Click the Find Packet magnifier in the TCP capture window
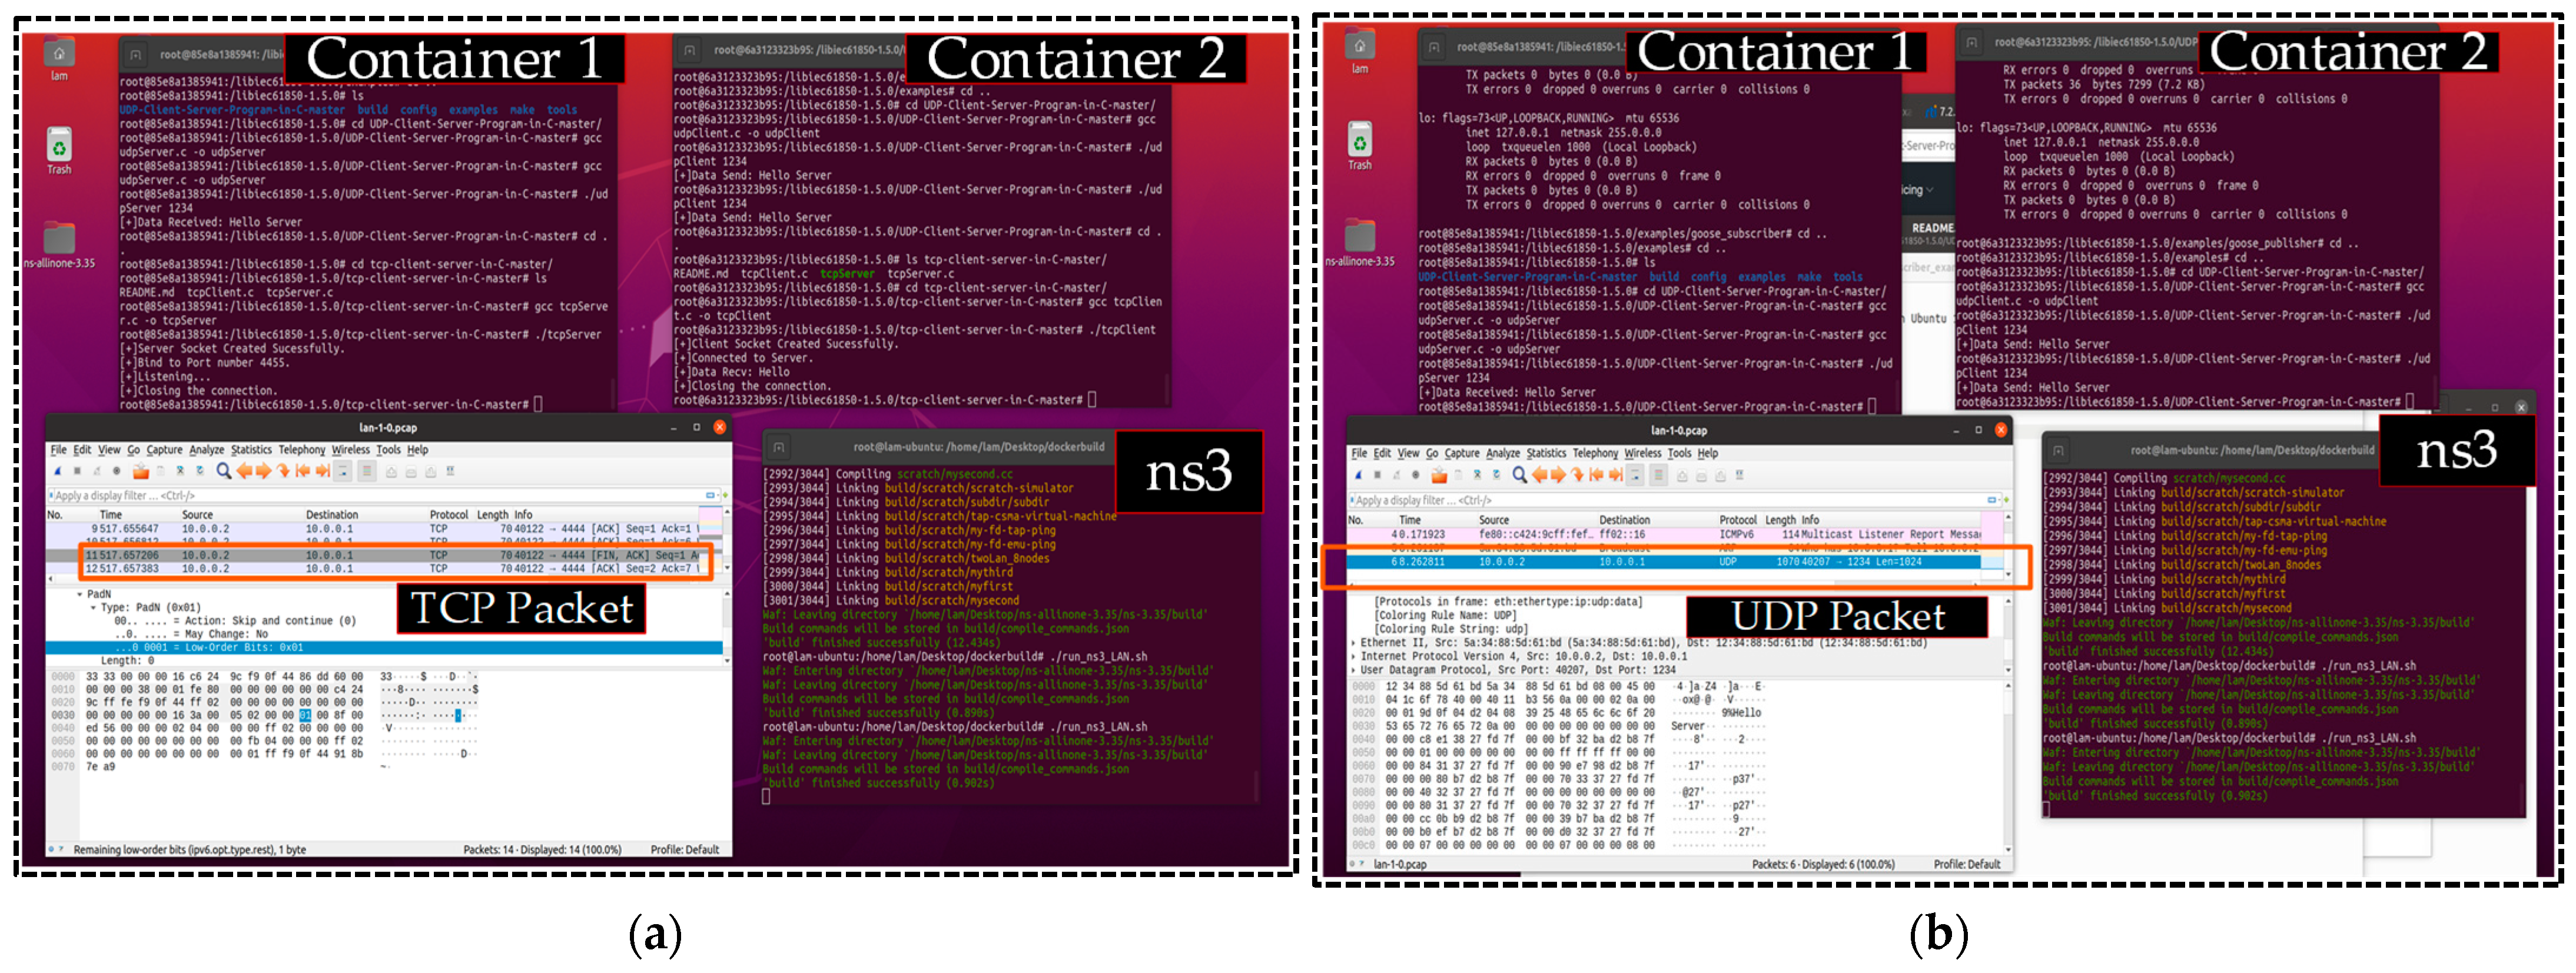 (x=223, y=471)
